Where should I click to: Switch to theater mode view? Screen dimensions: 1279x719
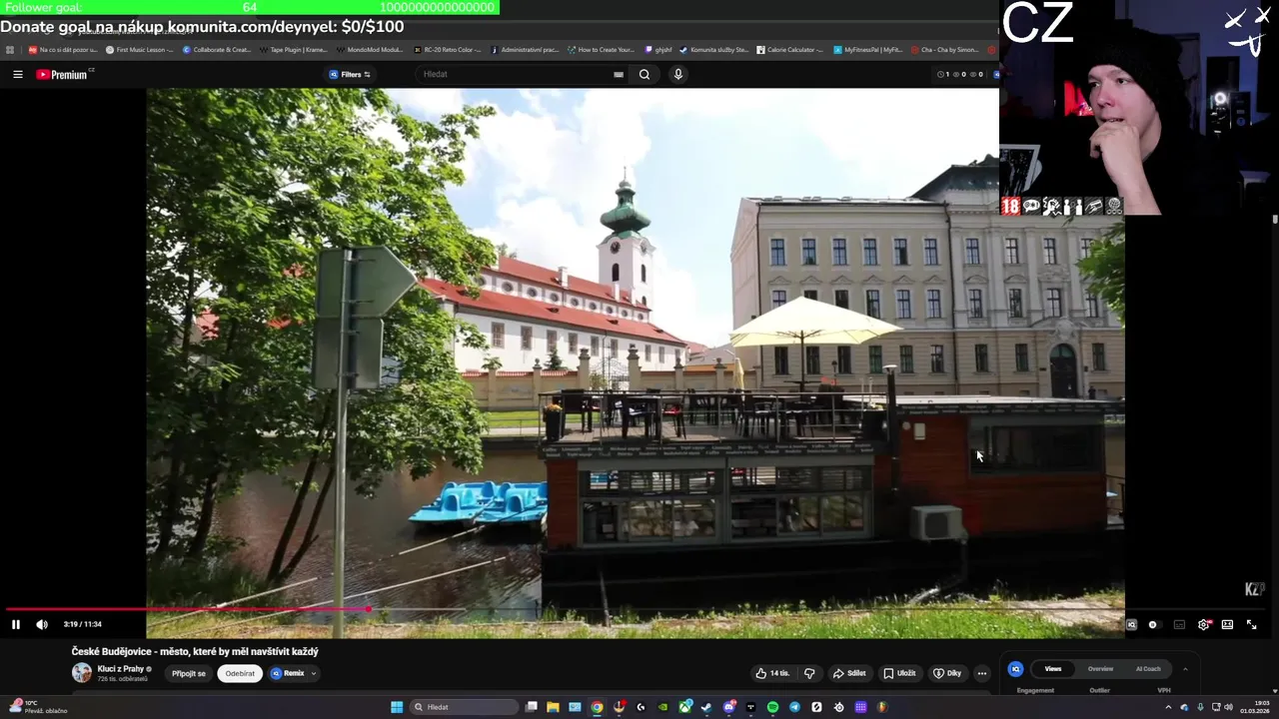(x=1227, y=624)
